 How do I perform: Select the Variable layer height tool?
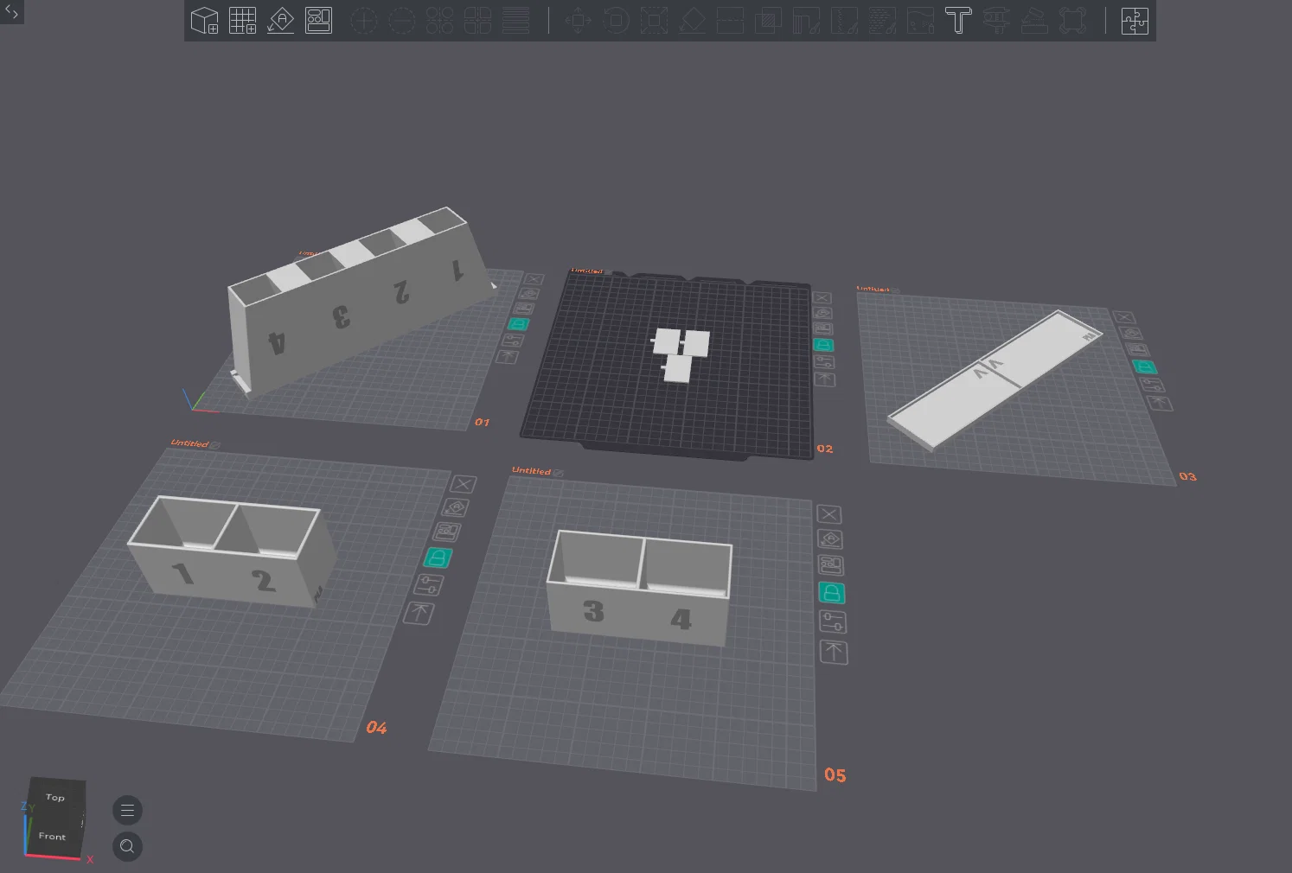pos(515,20)
